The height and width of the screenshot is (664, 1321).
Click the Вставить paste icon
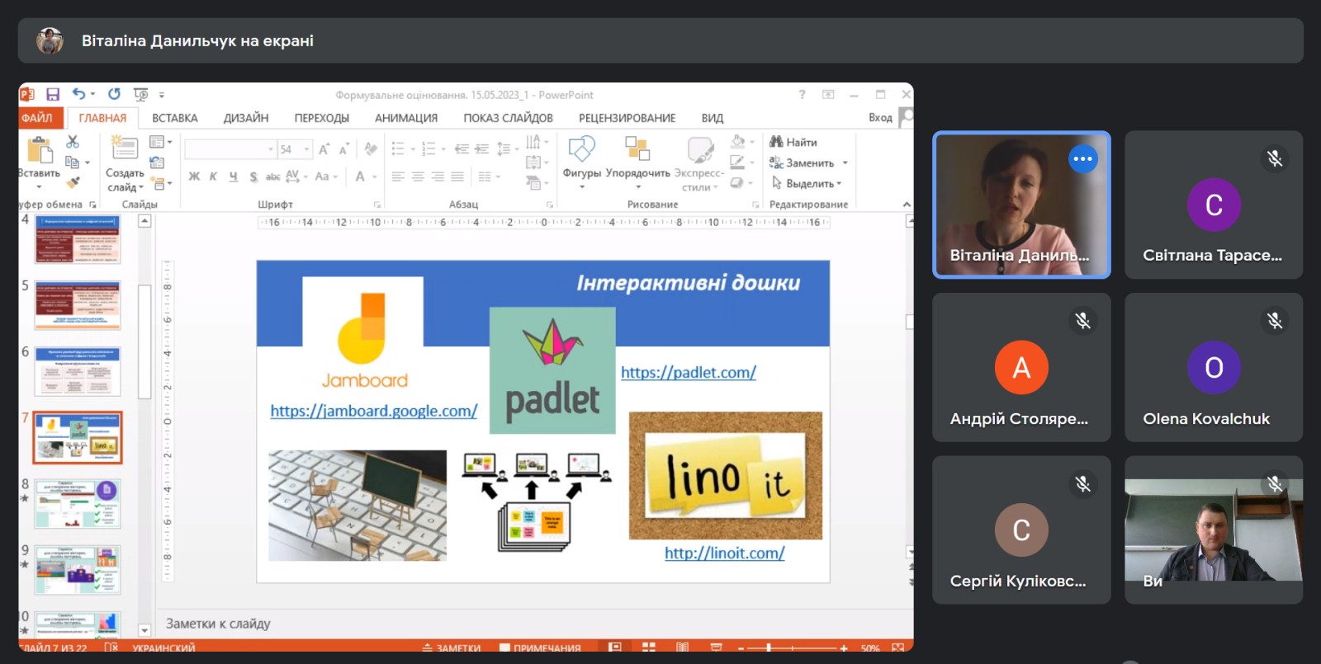[x=40, y=151]
